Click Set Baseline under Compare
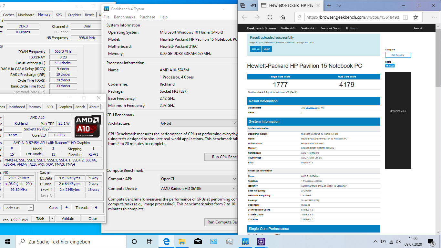 [x=398, y=55]
